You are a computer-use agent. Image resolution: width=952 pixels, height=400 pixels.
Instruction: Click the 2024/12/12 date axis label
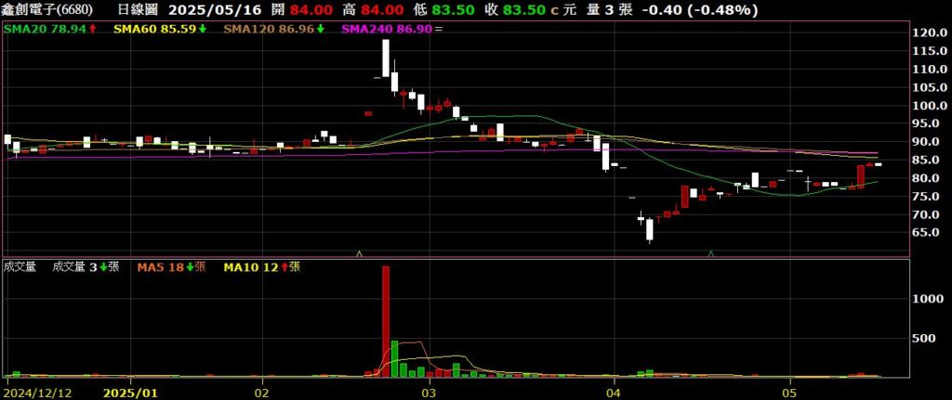(39, 393)
